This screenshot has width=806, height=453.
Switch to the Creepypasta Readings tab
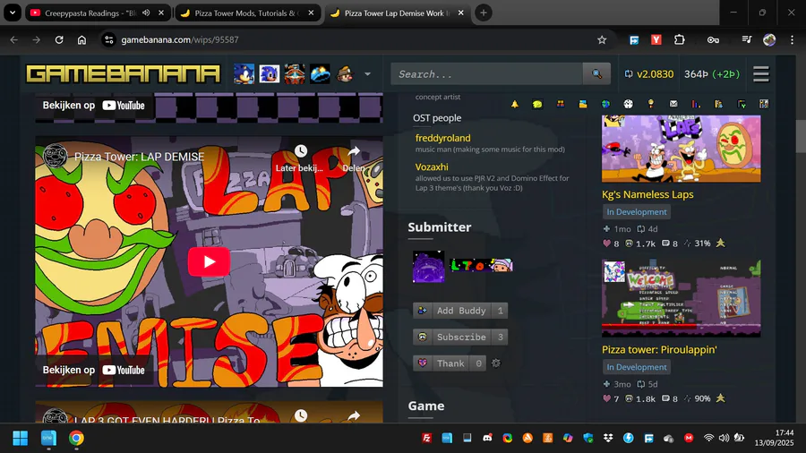pos(90,13)
